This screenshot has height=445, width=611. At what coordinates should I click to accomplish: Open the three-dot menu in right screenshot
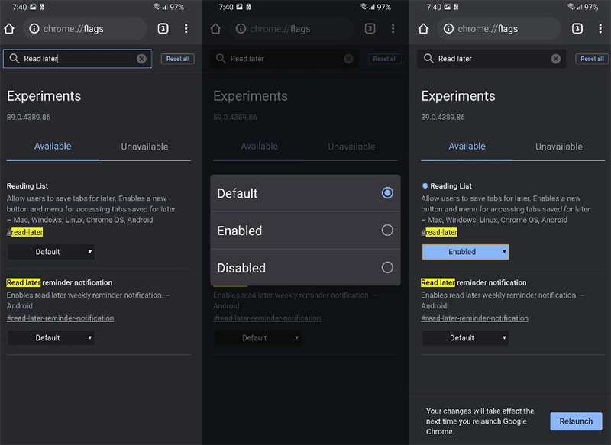point(600,28)
